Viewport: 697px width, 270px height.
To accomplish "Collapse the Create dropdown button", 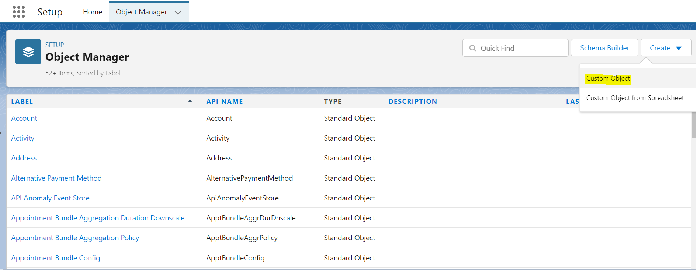I will [666, 48].
